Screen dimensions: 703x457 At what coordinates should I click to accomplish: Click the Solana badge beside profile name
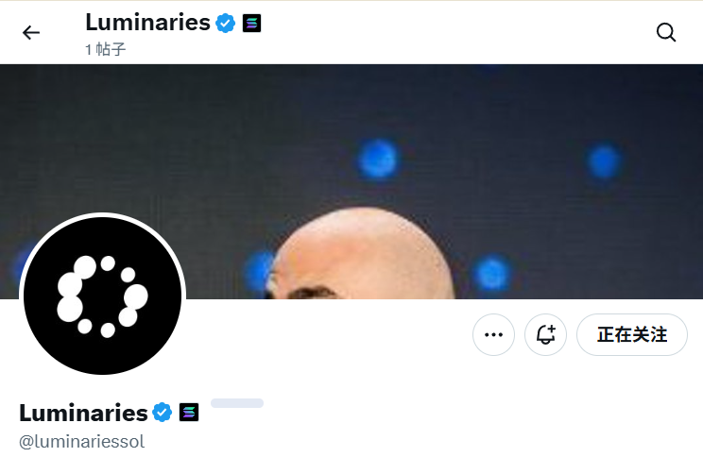point(189,413)
